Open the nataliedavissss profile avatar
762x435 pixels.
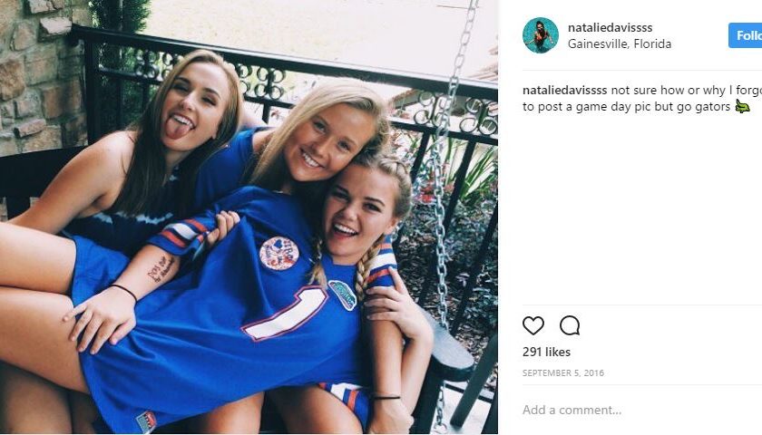(541, 35)
